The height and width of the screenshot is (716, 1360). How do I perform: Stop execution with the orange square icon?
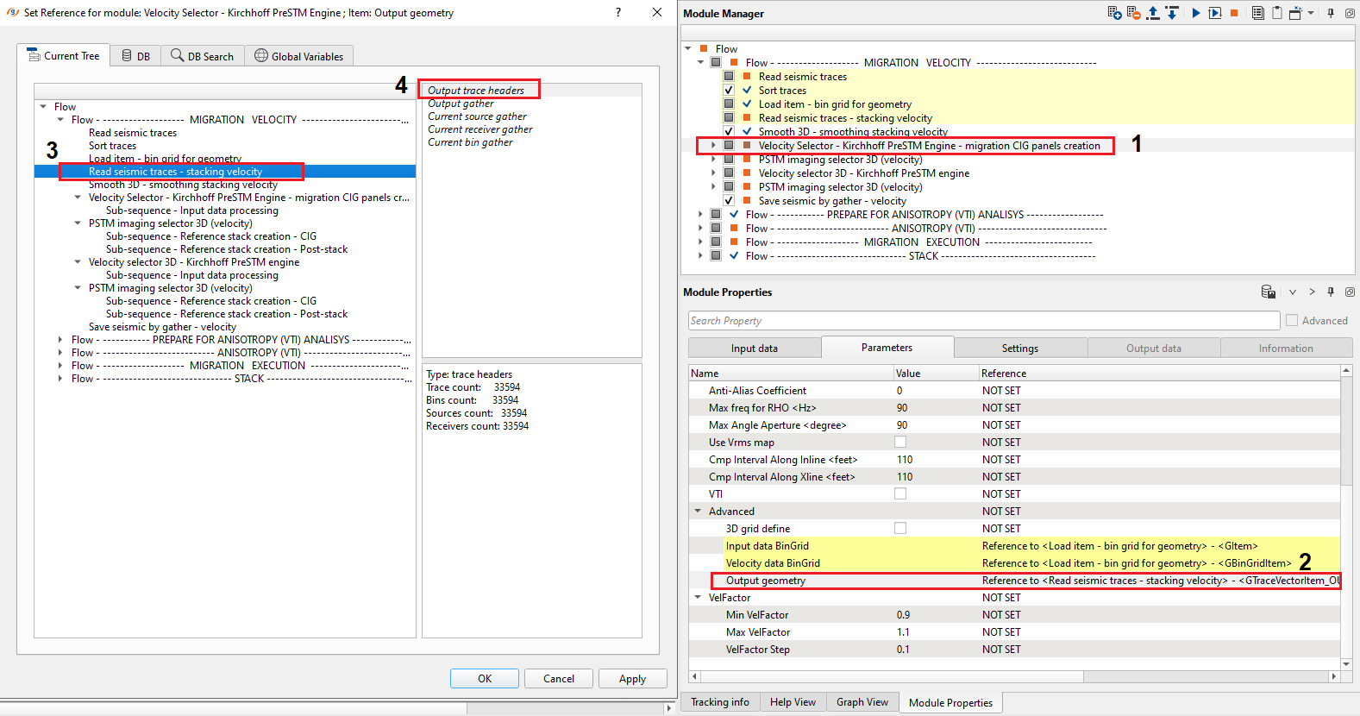(x=1234, y=13)
